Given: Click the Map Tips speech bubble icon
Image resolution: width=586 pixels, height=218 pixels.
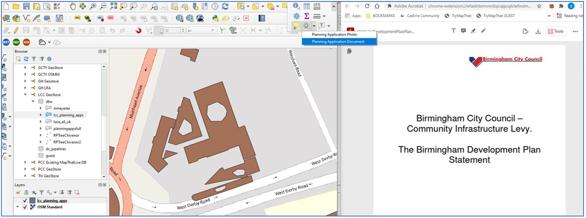Looking at the screenshot, I should click(296, 26).
